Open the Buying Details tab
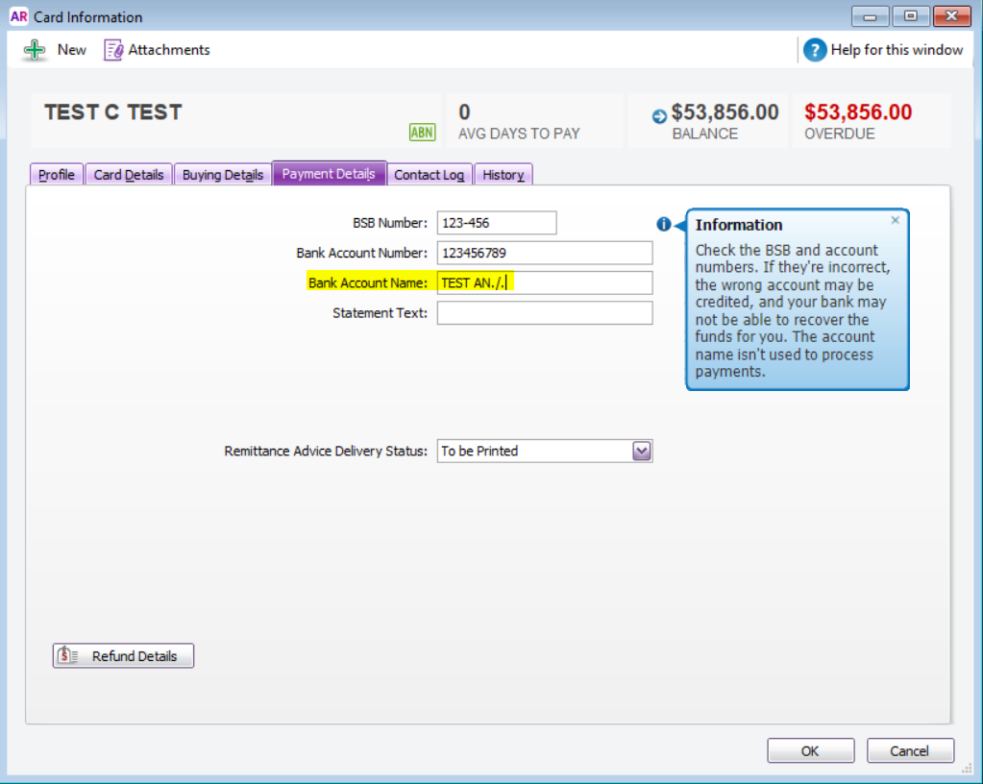This screenshot has height=784, width=983. (x=223, y=175)
